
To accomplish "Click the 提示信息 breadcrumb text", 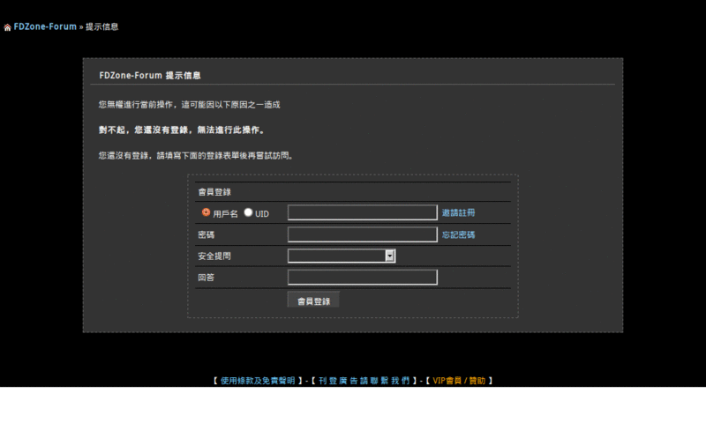I will point(102,26).
